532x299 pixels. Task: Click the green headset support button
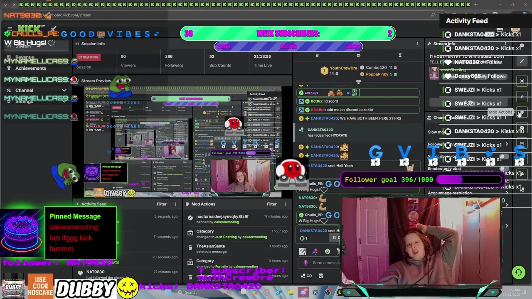point(518,272)
